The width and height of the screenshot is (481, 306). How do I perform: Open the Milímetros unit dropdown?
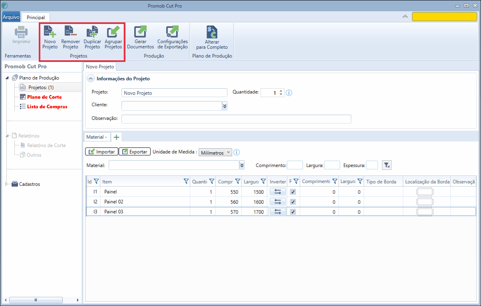(215, 153)
